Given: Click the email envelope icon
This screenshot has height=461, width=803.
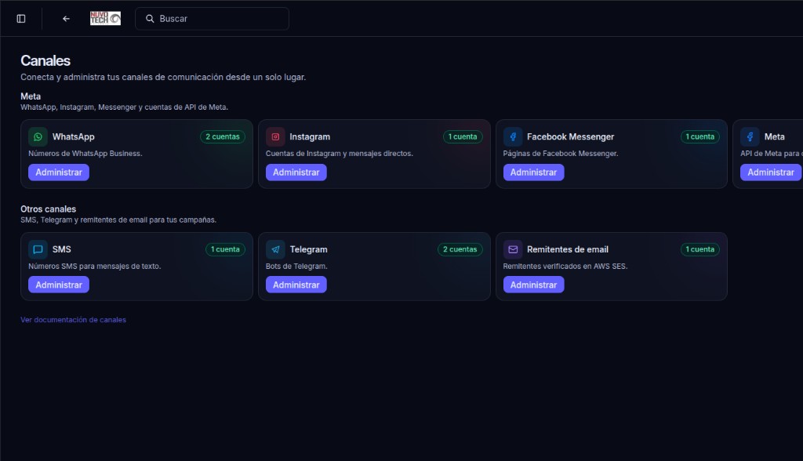Looking at the screenshot, I should [513, 249].
